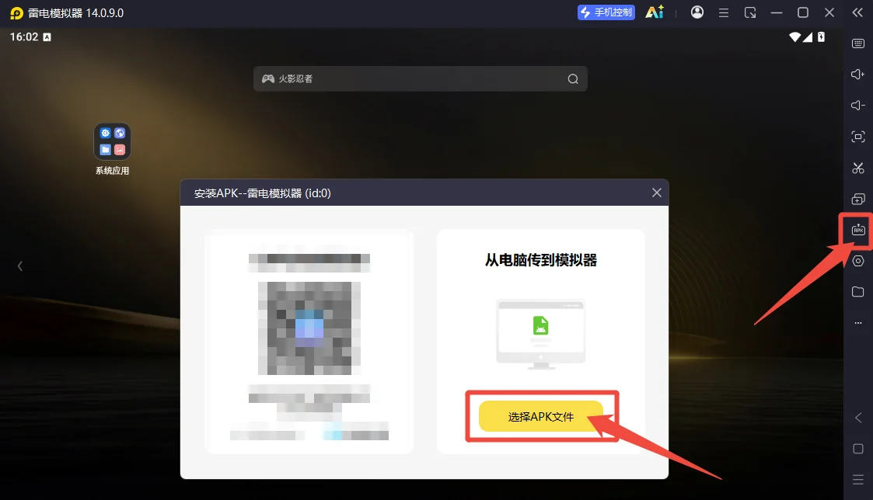Click the gamepad icon in search bar
Image resolution: width=873 pixels, height=500 pixels.
[x=267, y=79]
